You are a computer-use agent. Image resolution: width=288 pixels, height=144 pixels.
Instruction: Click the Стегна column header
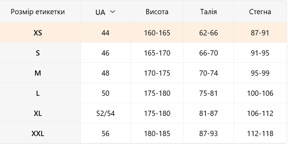260,11
